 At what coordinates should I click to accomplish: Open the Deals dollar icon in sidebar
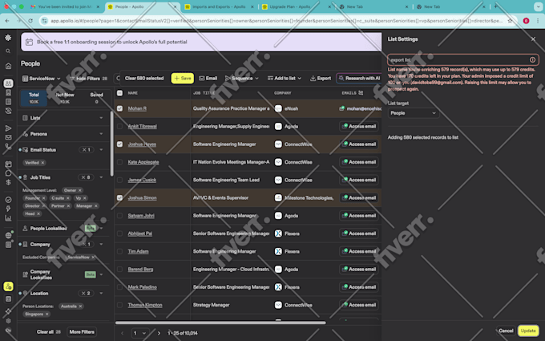click(8, 182)
